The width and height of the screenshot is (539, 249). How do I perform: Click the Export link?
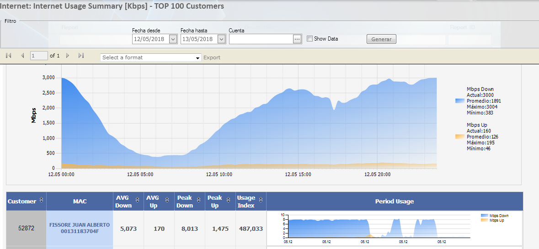coord(212,57)
